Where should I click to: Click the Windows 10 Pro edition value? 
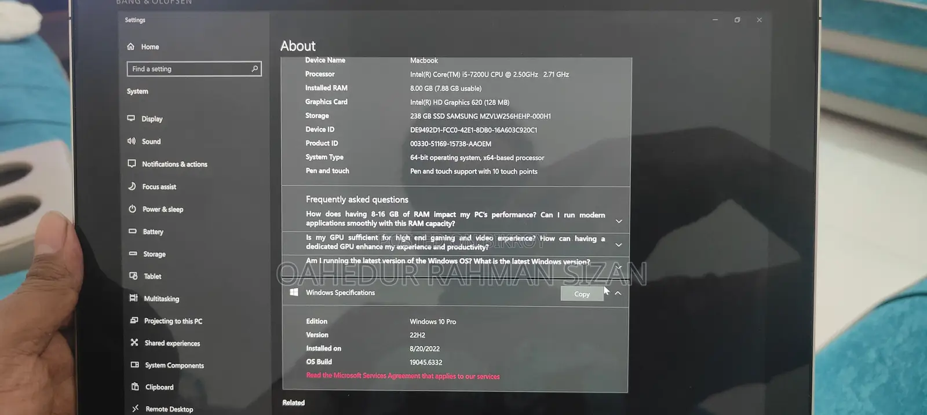click(x=433, y=322)
